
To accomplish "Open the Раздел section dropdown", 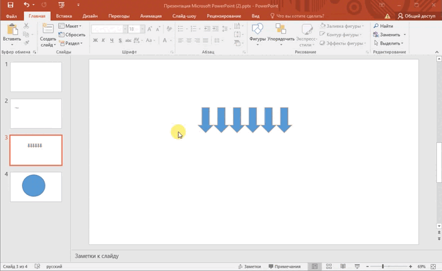I will [x=71, y=43].
